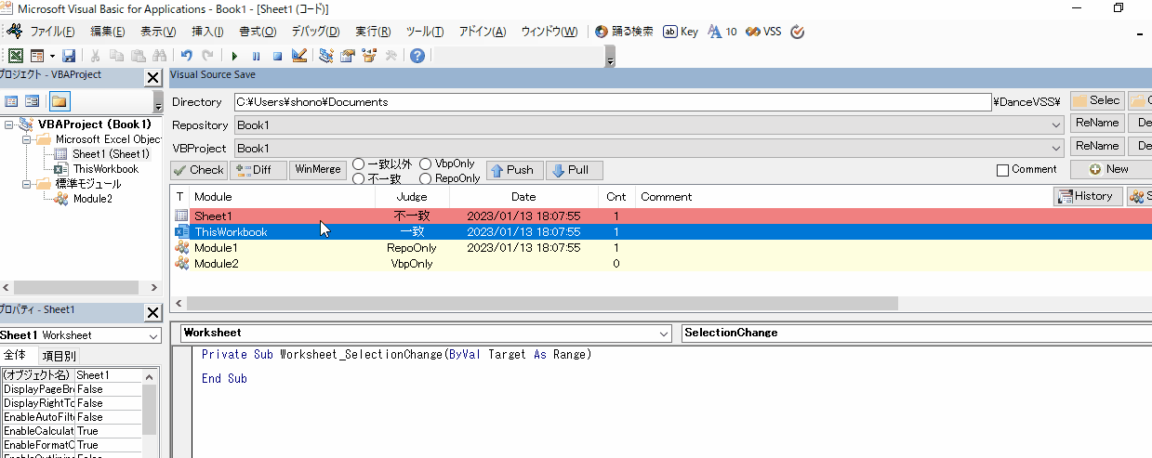Save the project with the floppy disk icon
Viewport: 1152px width, 458px height.
coord(69,56)
